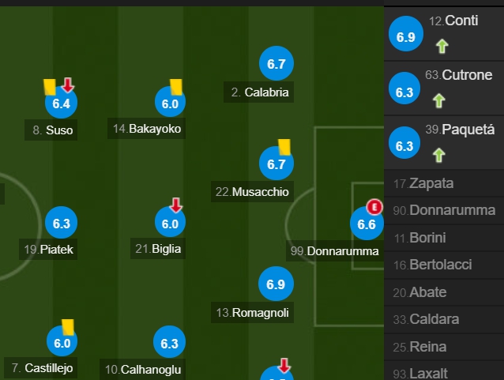Open Piatek's 6.3 rating circle
The width and height of the screenshot is (504, 380).
[62, 223]
